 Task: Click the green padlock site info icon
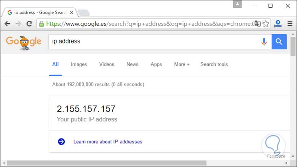(41, 24)
